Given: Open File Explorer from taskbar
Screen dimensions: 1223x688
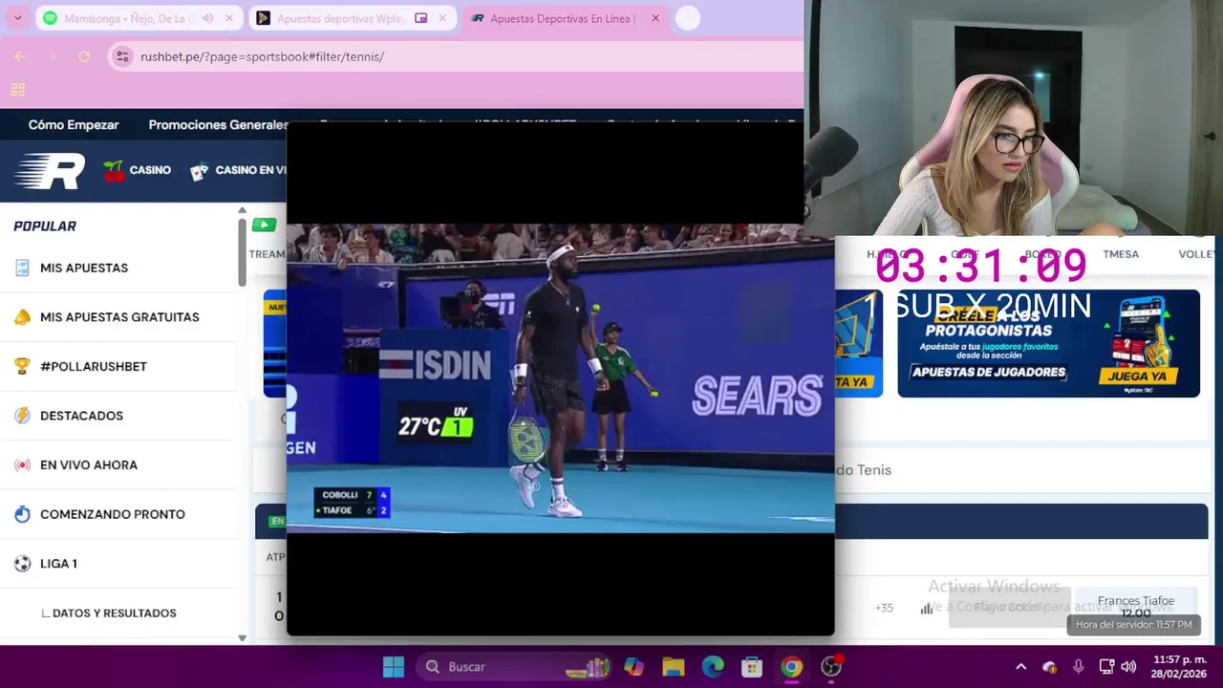Looking at the screenshot, I should click(x=674, y=667).
